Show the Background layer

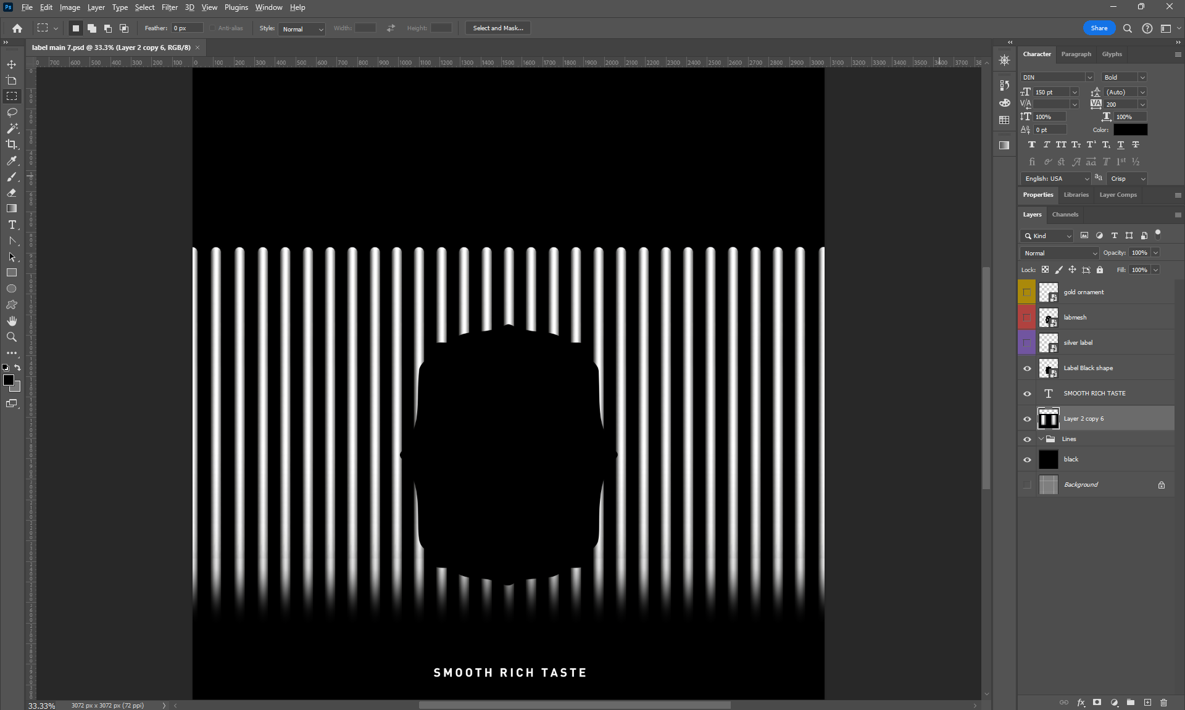click(1027, 485)
